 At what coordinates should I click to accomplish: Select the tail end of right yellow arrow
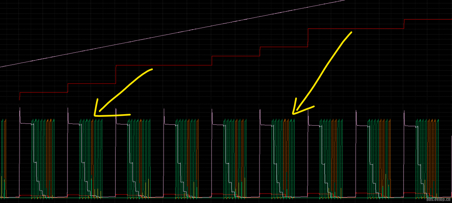(351, 32)
